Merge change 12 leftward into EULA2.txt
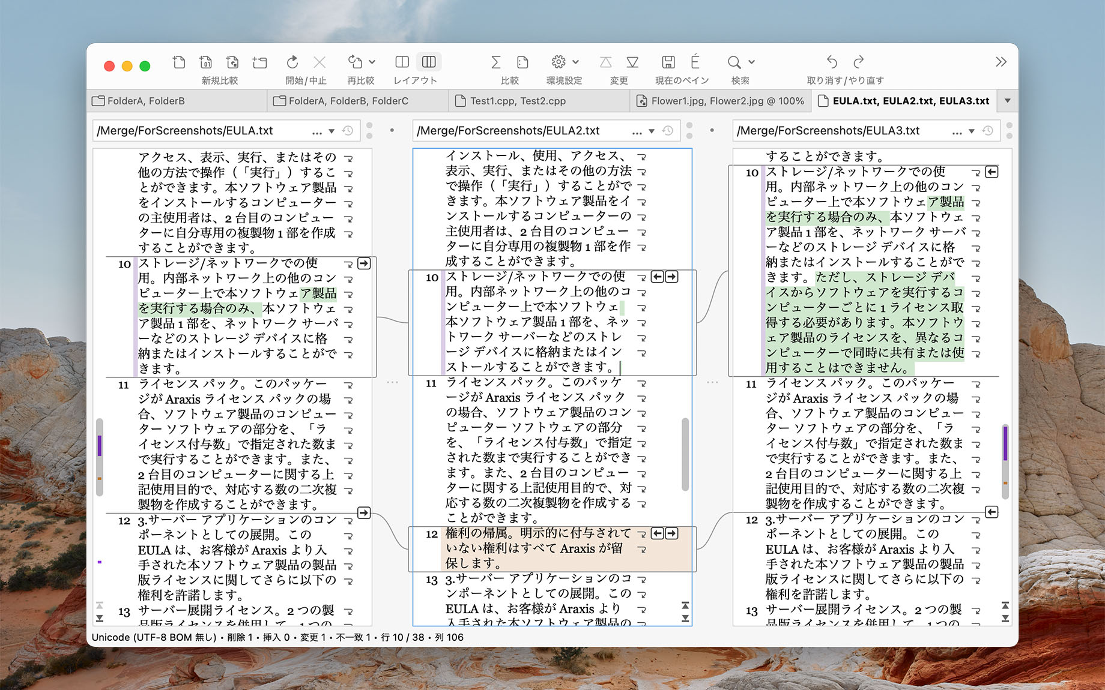Screen dimensions: 1105x690 657,533
